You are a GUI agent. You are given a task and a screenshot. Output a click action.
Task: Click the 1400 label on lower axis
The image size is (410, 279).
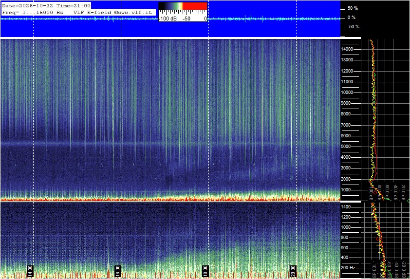click(x=346, y=207)
